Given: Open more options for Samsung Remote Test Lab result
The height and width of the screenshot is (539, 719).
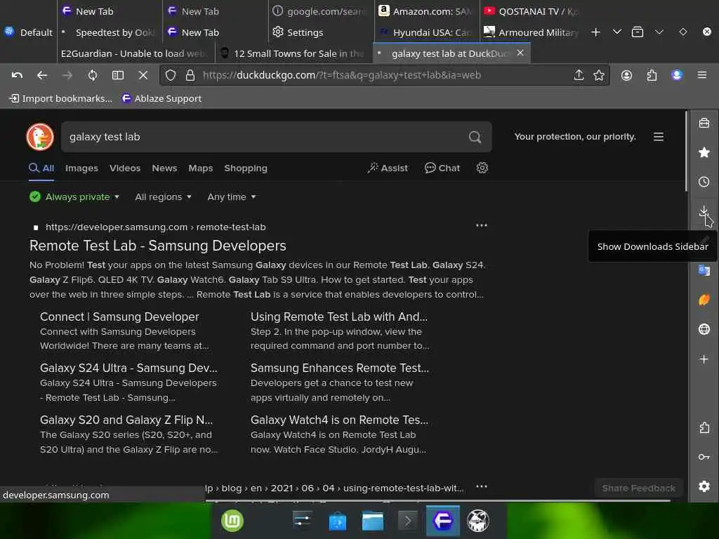Looking at the screenshot, I should (481, 225).
